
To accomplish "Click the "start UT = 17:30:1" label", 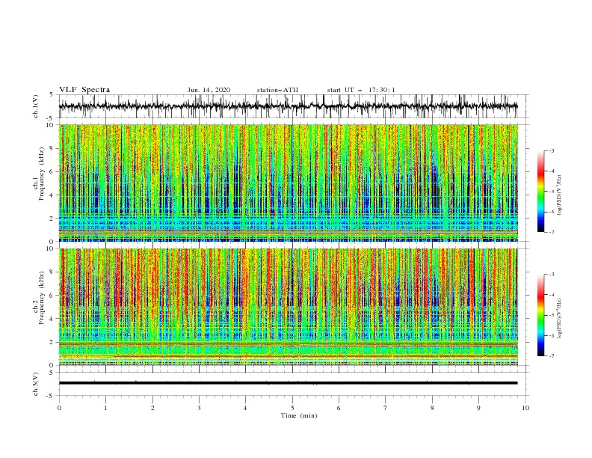I will pyautogui.click(x=361, y=90).
